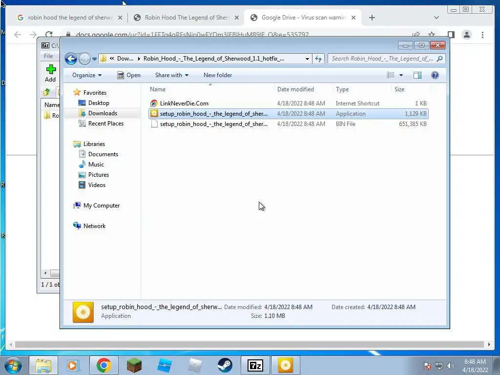
Task: Open Pictures library in navigation pane
Action: click(99, 175)
